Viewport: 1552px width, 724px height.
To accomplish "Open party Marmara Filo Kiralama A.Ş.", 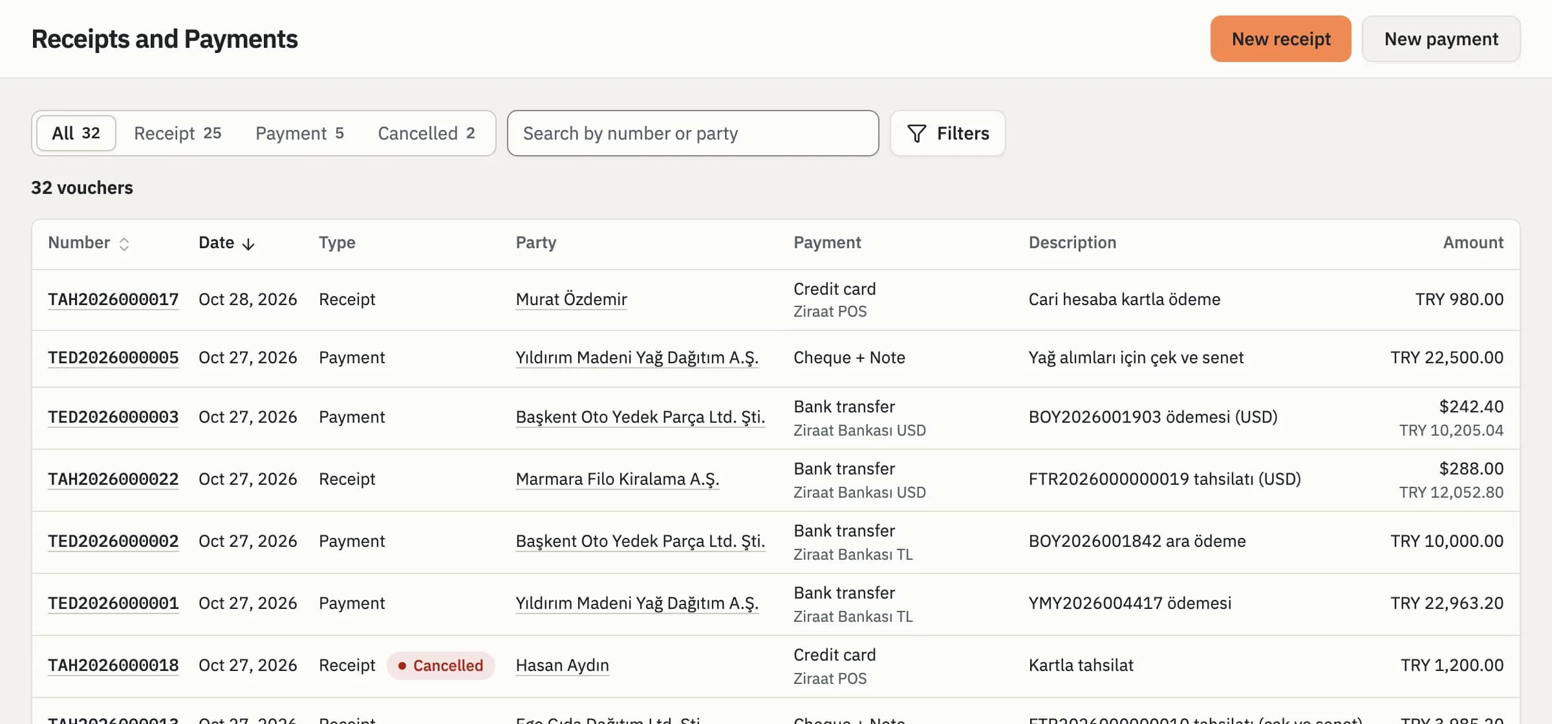I will [618, 479].
